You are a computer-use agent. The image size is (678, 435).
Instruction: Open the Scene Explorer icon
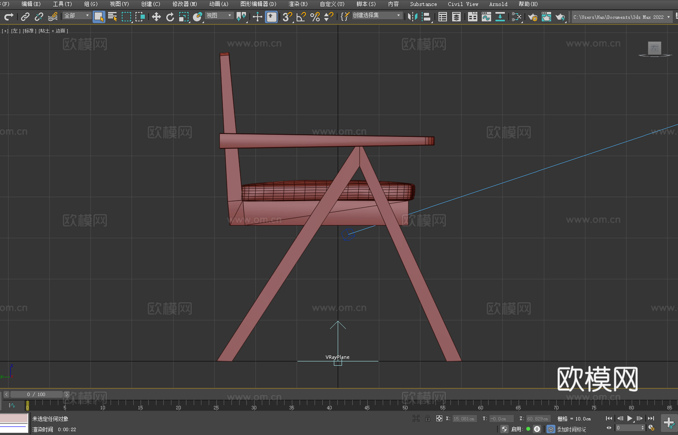(443, 17)
